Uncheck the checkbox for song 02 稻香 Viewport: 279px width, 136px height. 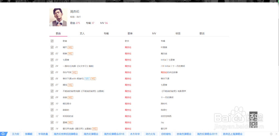point(52,53)
